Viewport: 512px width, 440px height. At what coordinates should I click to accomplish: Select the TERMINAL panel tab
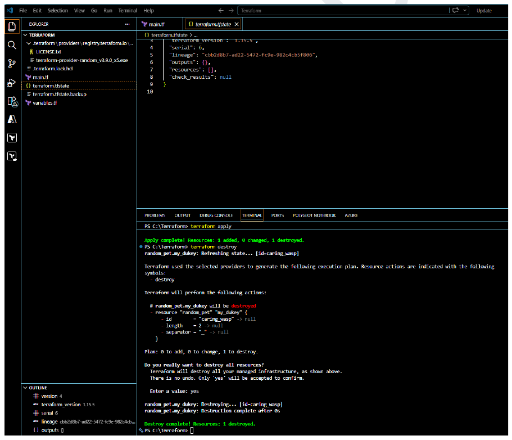252,215
